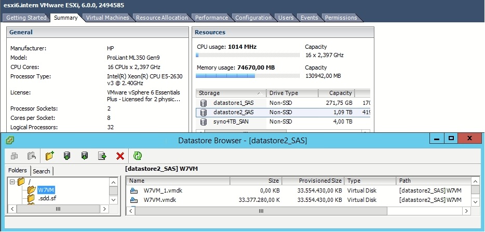Click the W7VM.vmdk virtual disk icon

tap(134, 200)
